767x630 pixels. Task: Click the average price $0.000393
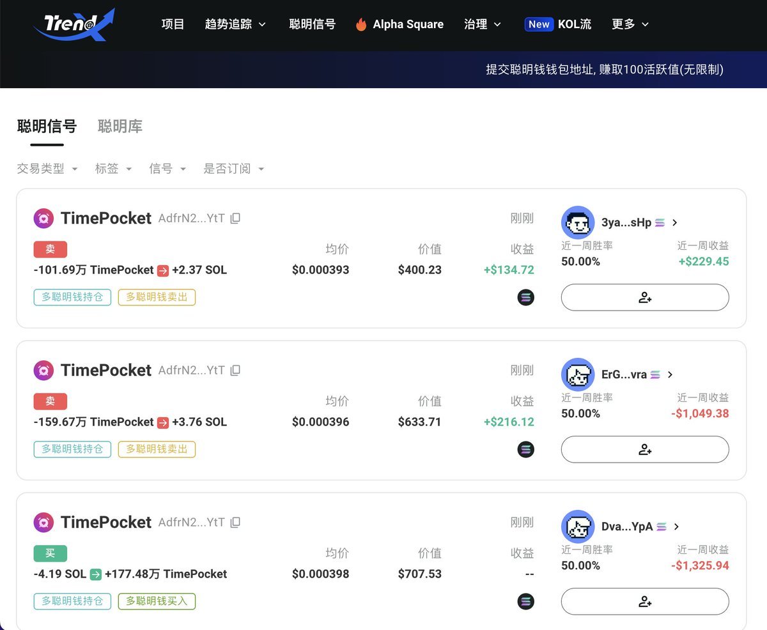tap(321, 270)
